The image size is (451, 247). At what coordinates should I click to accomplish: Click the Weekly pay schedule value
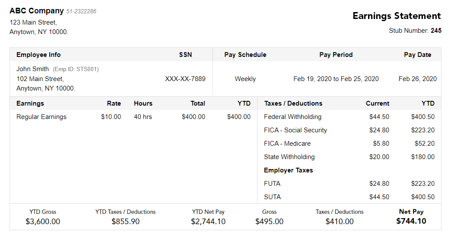(245, 79)
